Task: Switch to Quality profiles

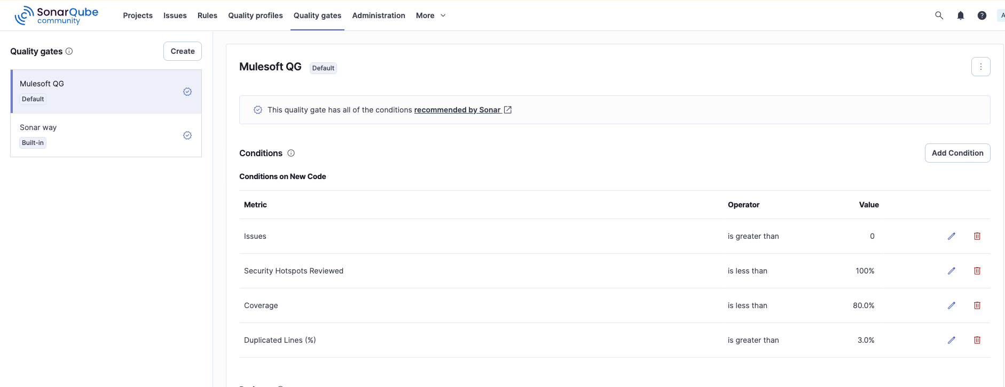Action: (255, 15)
